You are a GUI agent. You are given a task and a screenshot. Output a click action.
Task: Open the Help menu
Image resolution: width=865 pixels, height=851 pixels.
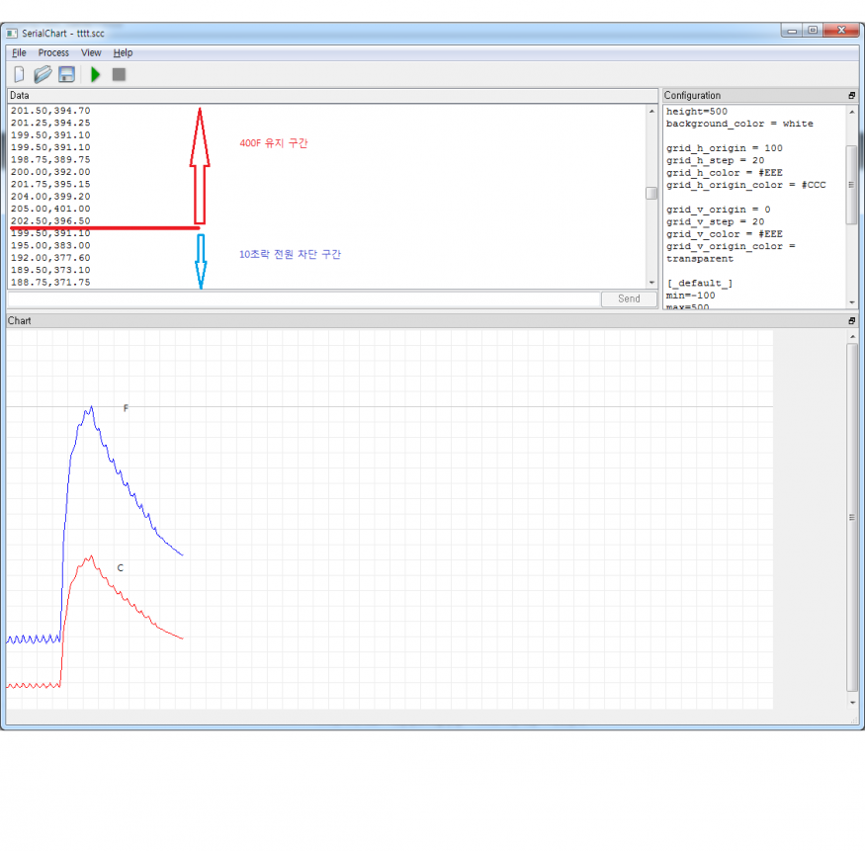(123, 52)
